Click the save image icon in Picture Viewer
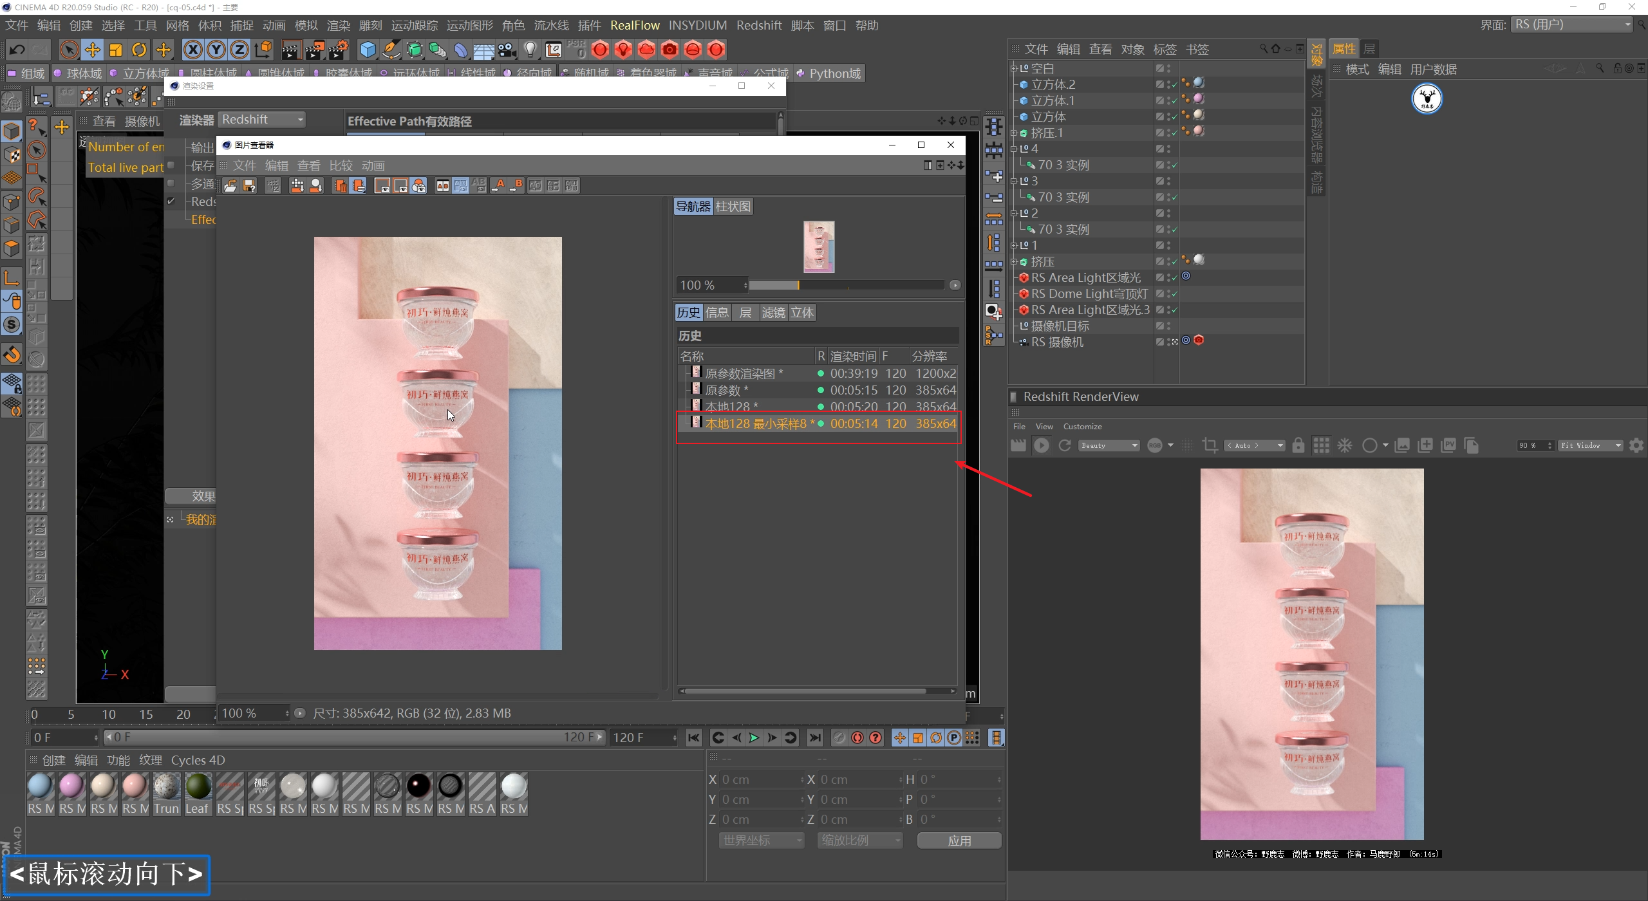1648x901 pixels. (249, 186)
